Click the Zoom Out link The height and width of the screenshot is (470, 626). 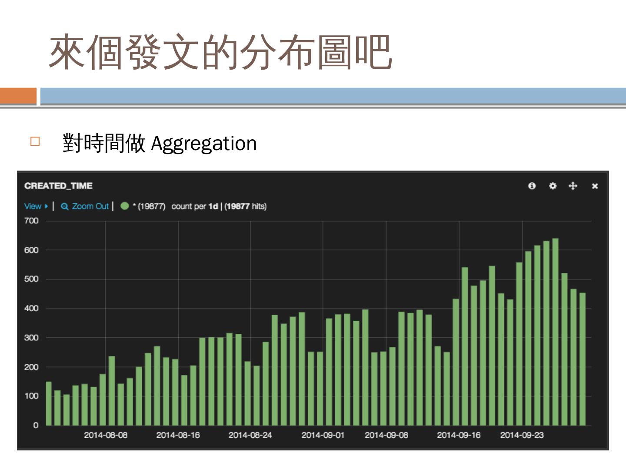(90, 206)
